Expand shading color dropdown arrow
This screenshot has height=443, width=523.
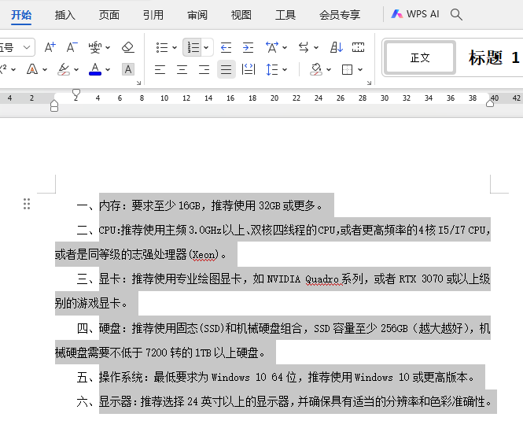[329, 70]
